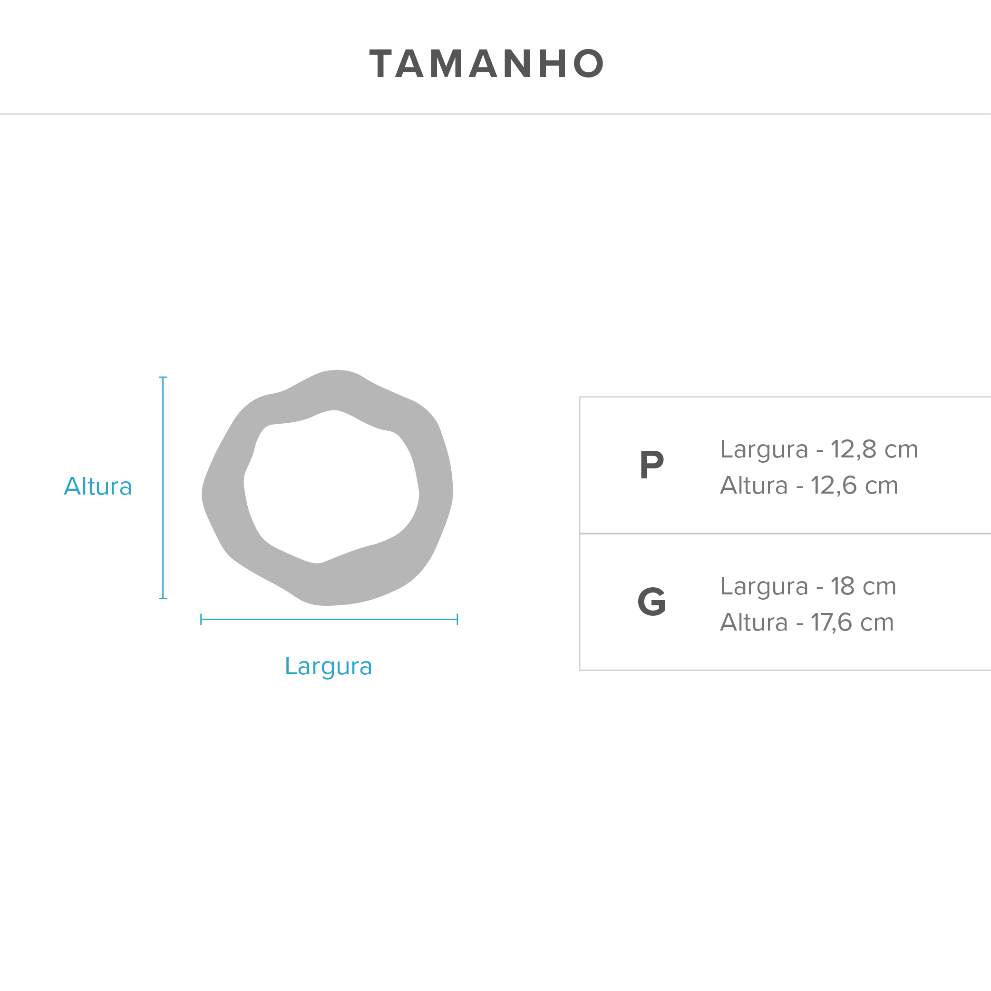
Task: Click the divider between P and G rows
Action: (x=785, y=534)
